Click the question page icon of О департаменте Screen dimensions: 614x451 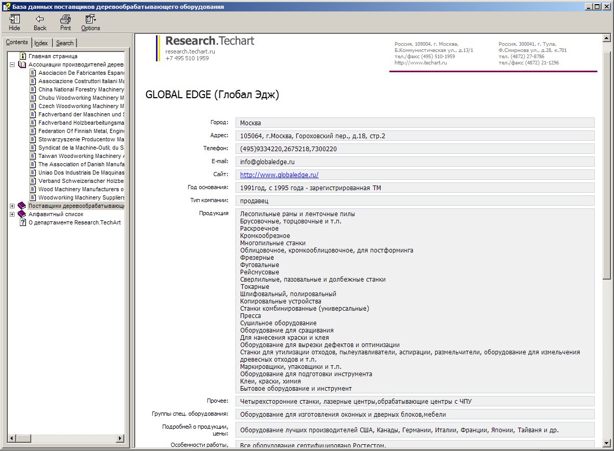(23, 222)
